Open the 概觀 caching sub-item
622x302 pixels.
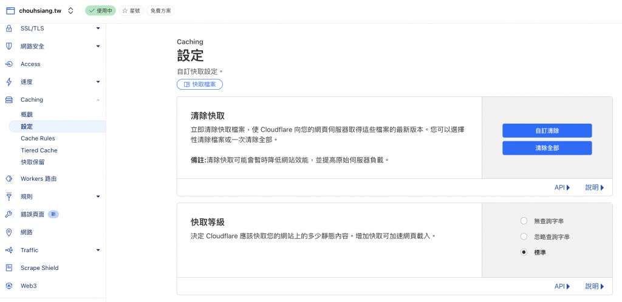click(x=27, y=115)
